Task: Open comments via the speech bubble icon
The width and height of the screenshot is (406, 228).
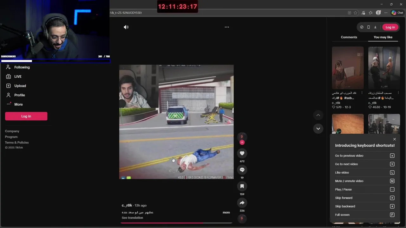Action: 242,170
